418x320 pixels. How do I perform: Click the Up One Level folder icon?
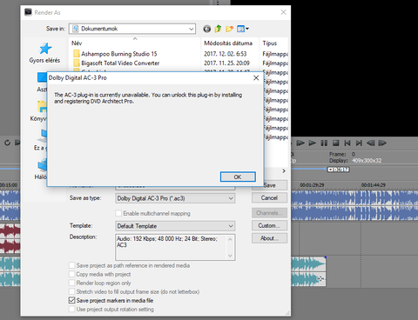pos(218,29)
